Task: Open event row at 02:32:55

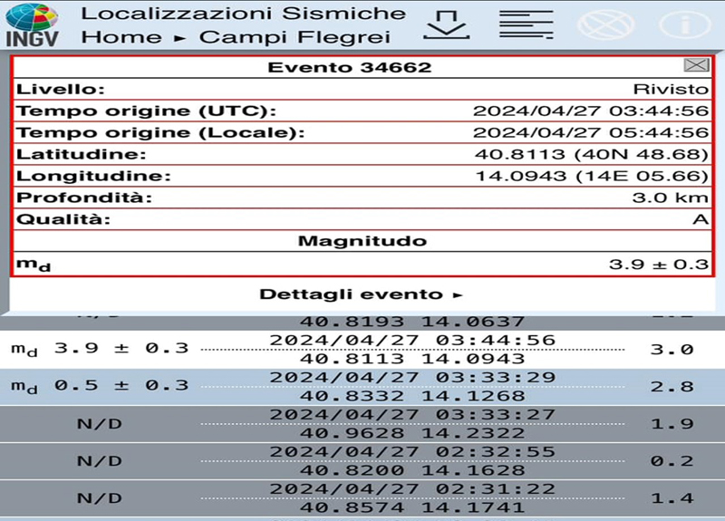Action: (362, 461)
